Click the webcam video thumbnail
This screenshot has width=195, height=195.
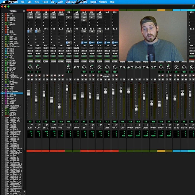153,36
